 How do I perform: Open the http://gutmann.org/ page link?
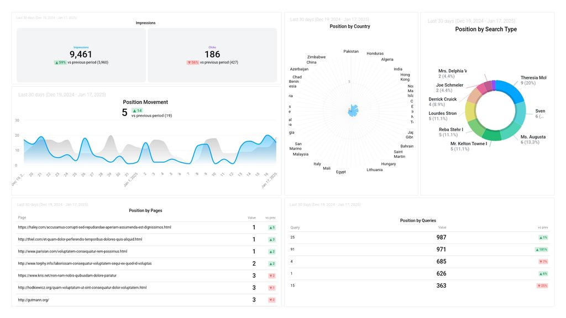click(x=34, y=300)
